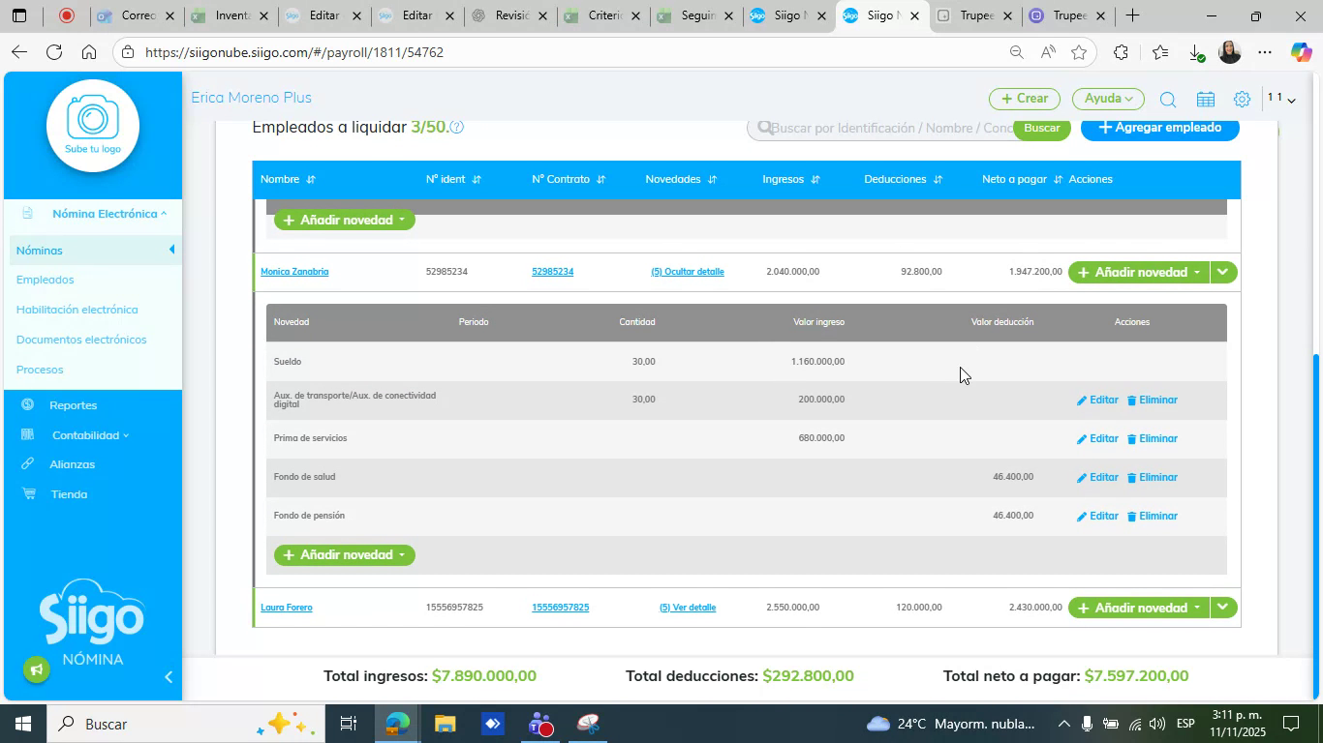Viewport: 1323px width, 743px height.
Task: Collapse Nómina Electrónica menu section
Action: pos(108,214)
